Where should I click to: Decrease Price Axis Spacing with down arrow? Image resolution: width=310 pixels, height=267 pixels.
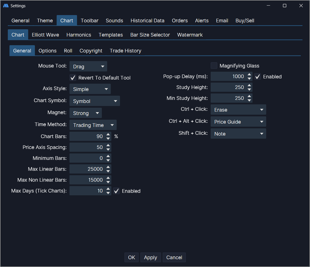[x=108, y=149]
